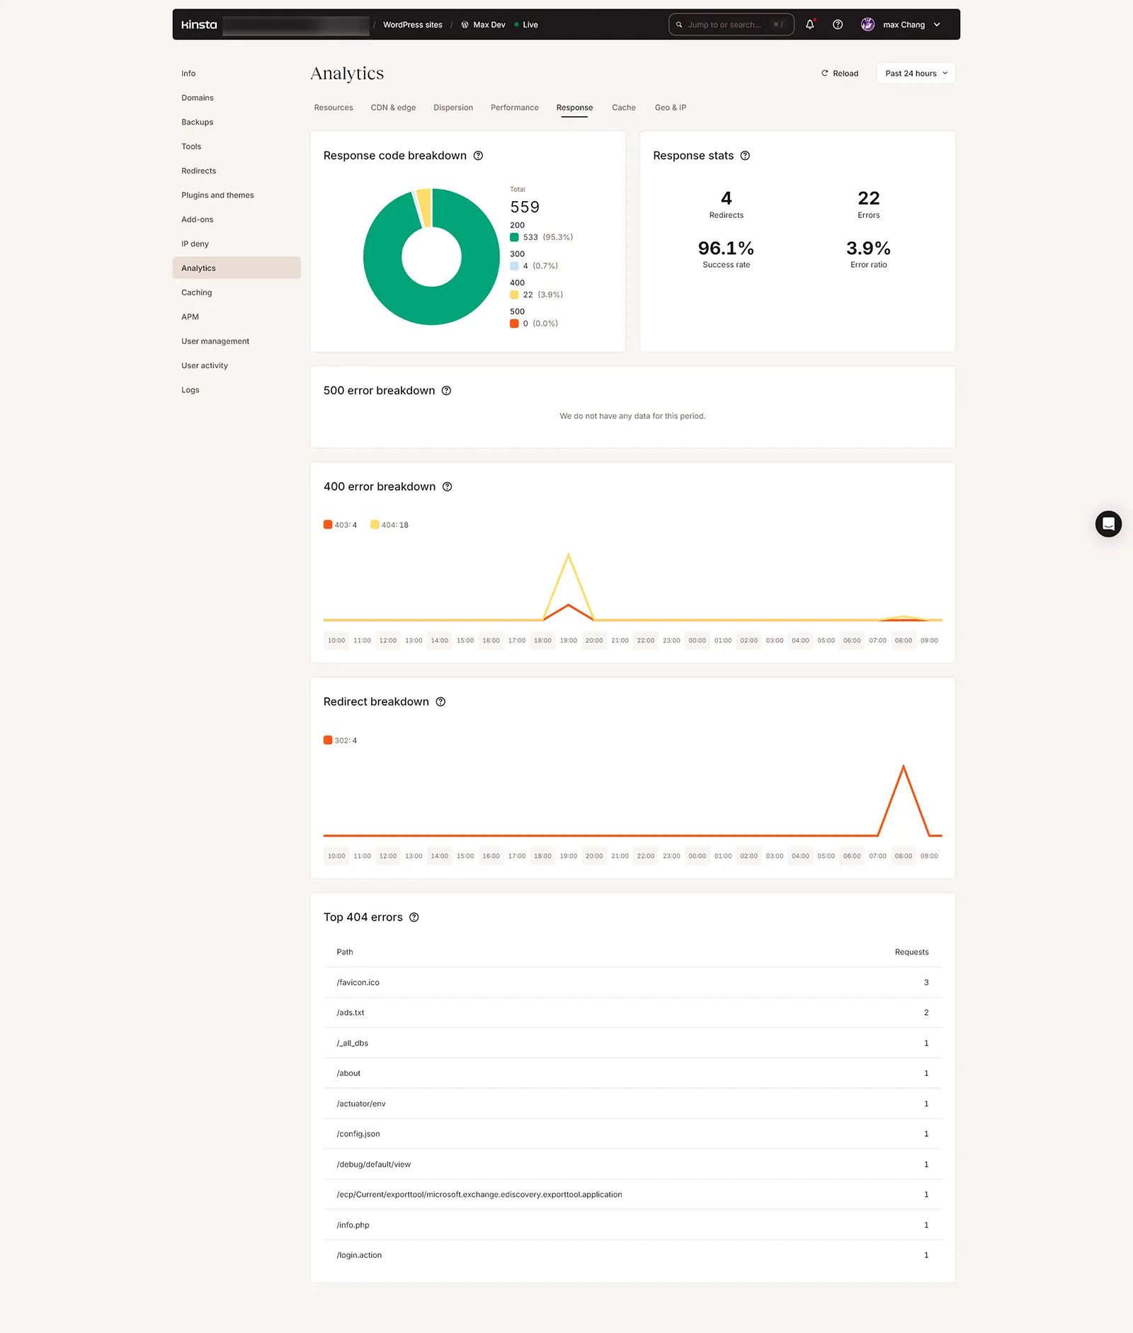
Task: Open Max Dev site breadcrumb
Action: (x=489, y=25)
